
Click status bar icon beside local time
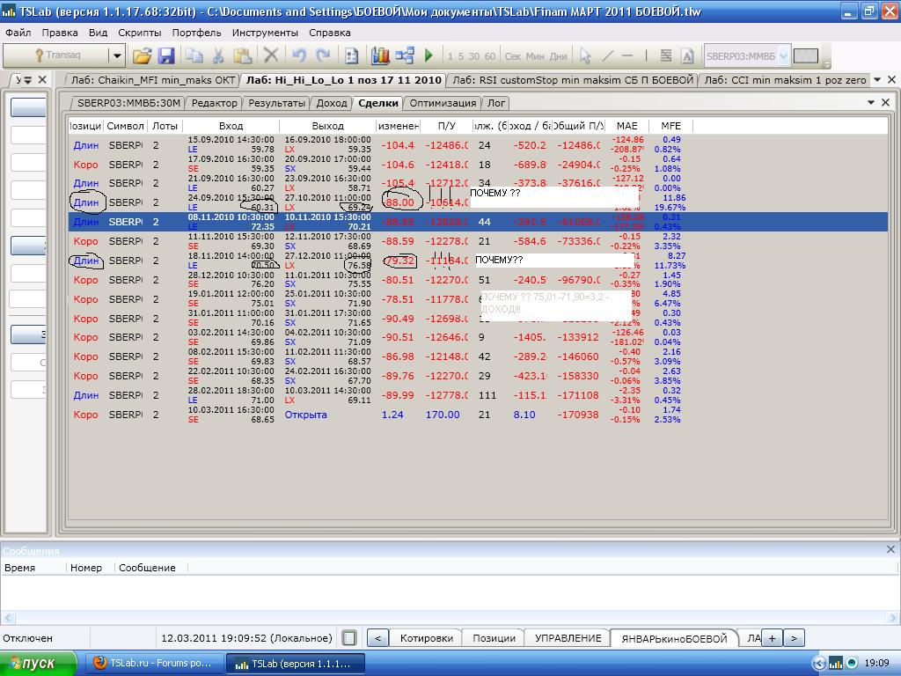click(x=349, y=638)
